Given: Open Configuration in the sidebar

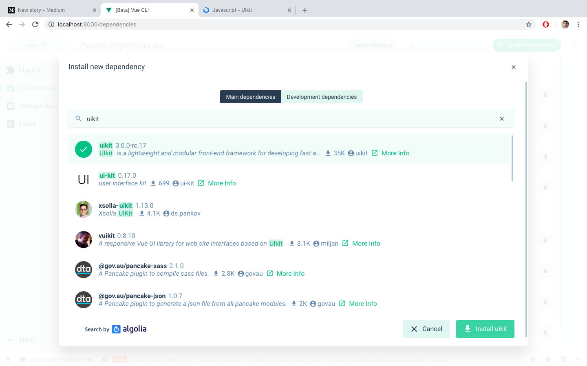Looking at the screenshot, I should 32,106.
